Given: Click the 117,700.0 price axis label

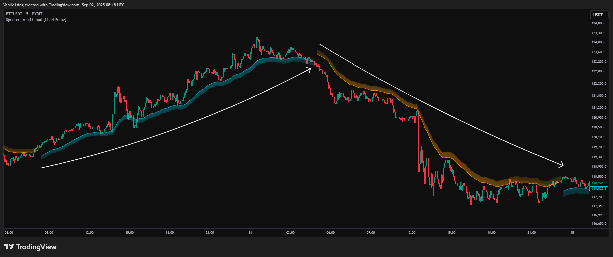Looking at the screenshot, I should (x=599, y=197).
